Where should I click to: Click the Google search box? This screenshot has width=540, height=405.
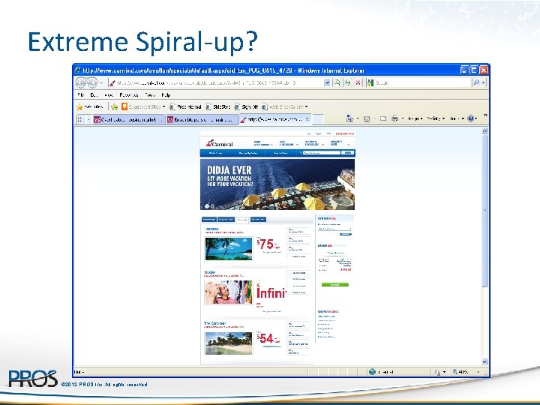(418, 82)
